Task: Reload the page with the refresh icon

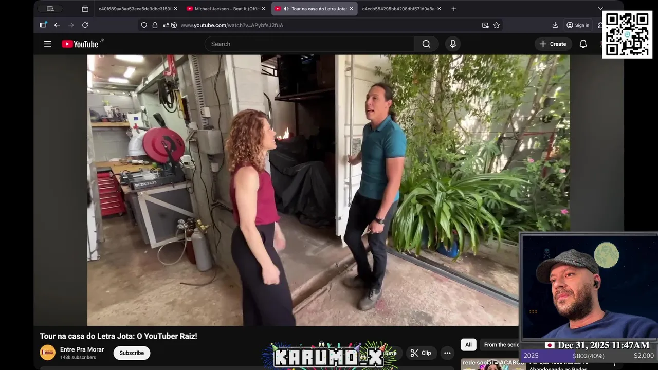Action: coord(85,25)
